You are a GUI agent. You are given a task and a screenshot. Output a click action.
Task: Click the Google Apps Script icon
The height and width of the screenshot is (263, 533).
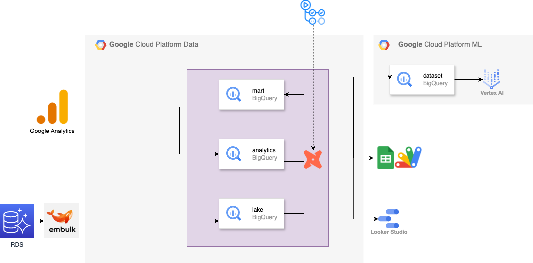coord(408,158)
